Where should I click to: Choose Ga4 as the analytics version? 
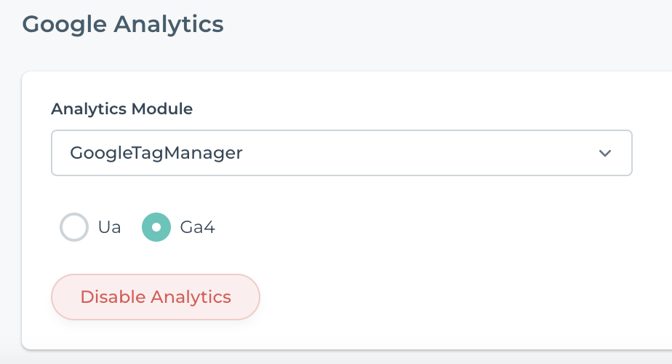tap(156, 227)
